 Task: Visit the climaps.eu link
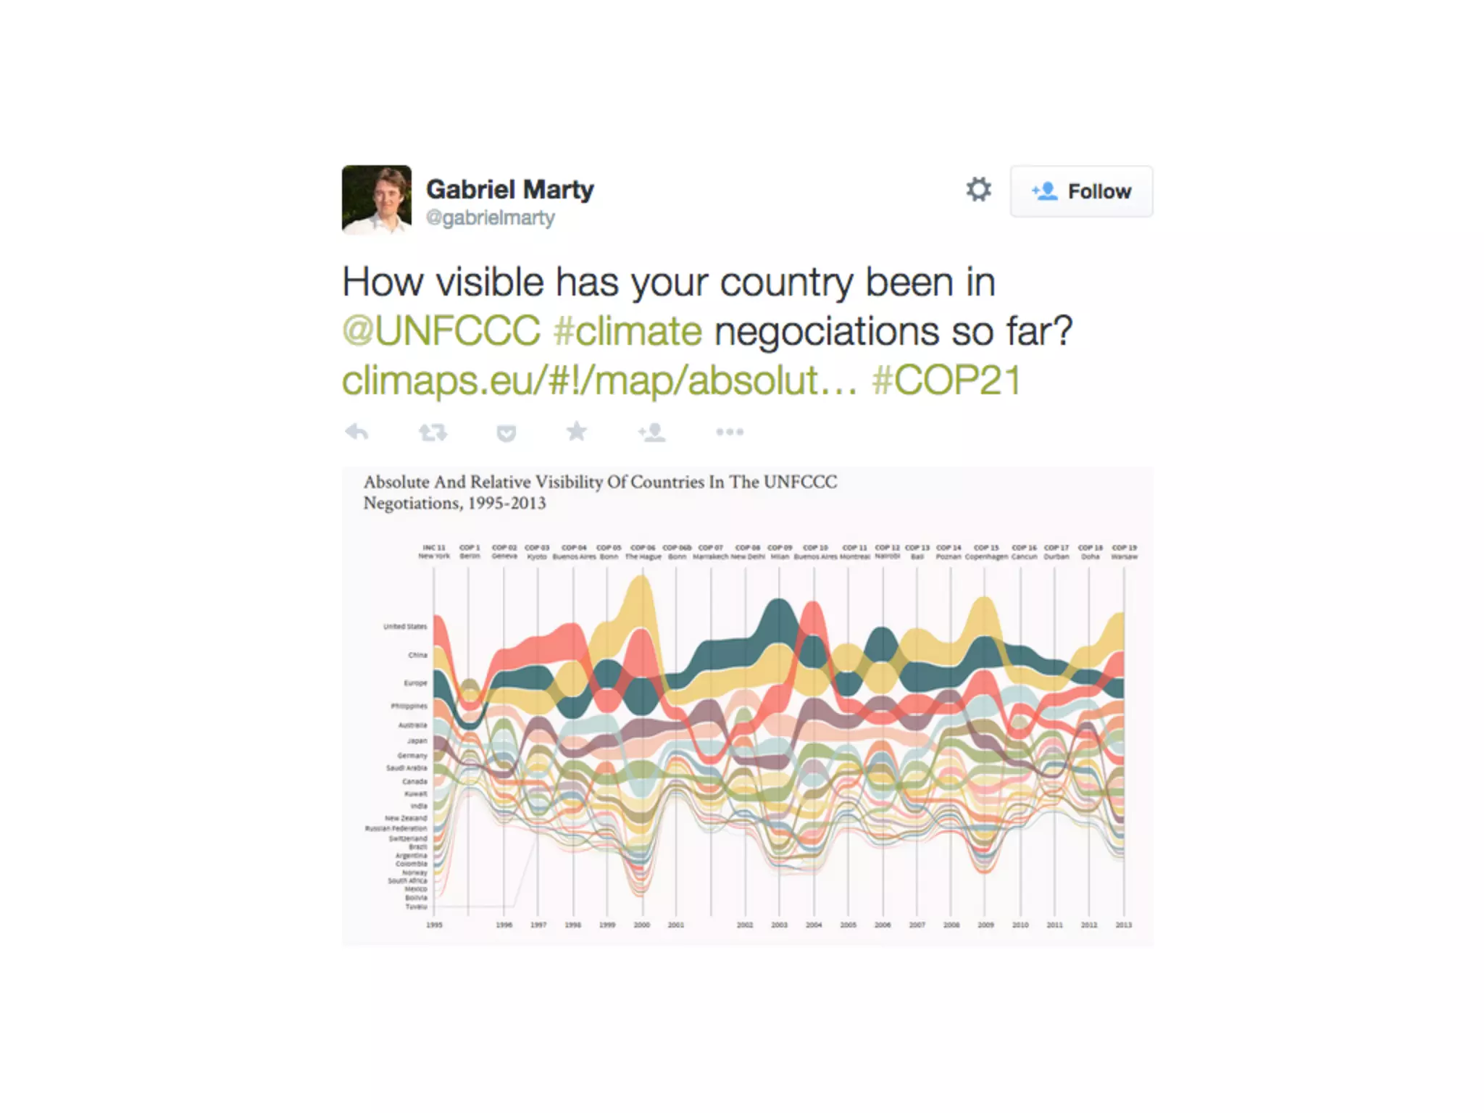coord(599,380)
